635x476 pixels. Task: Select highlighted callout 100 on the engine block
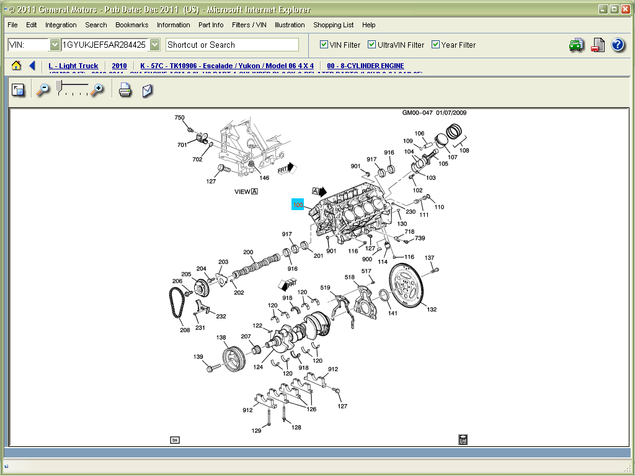click(298, 205)
